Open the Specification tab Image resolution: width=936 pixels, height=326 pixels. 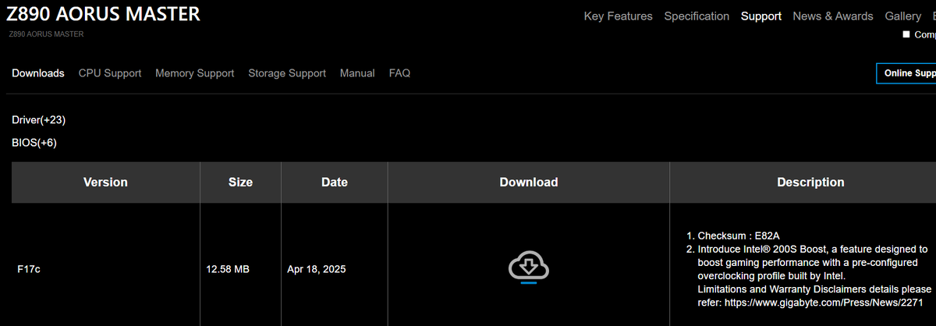tap(697, 16)
